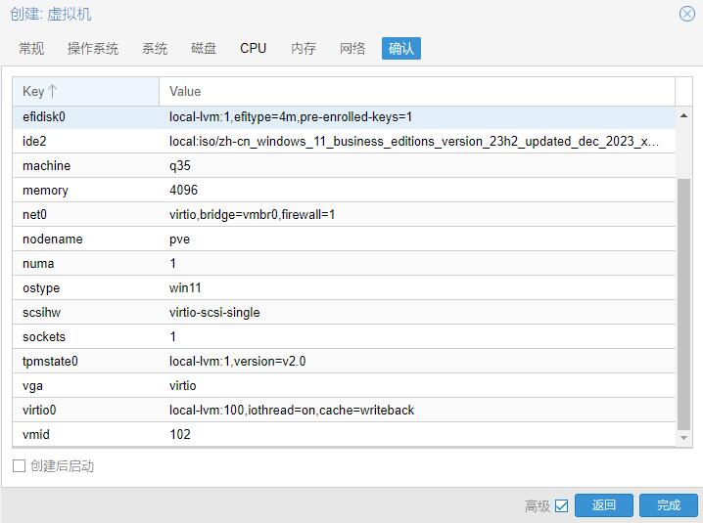Open the 网络 tab

(352, 48)
